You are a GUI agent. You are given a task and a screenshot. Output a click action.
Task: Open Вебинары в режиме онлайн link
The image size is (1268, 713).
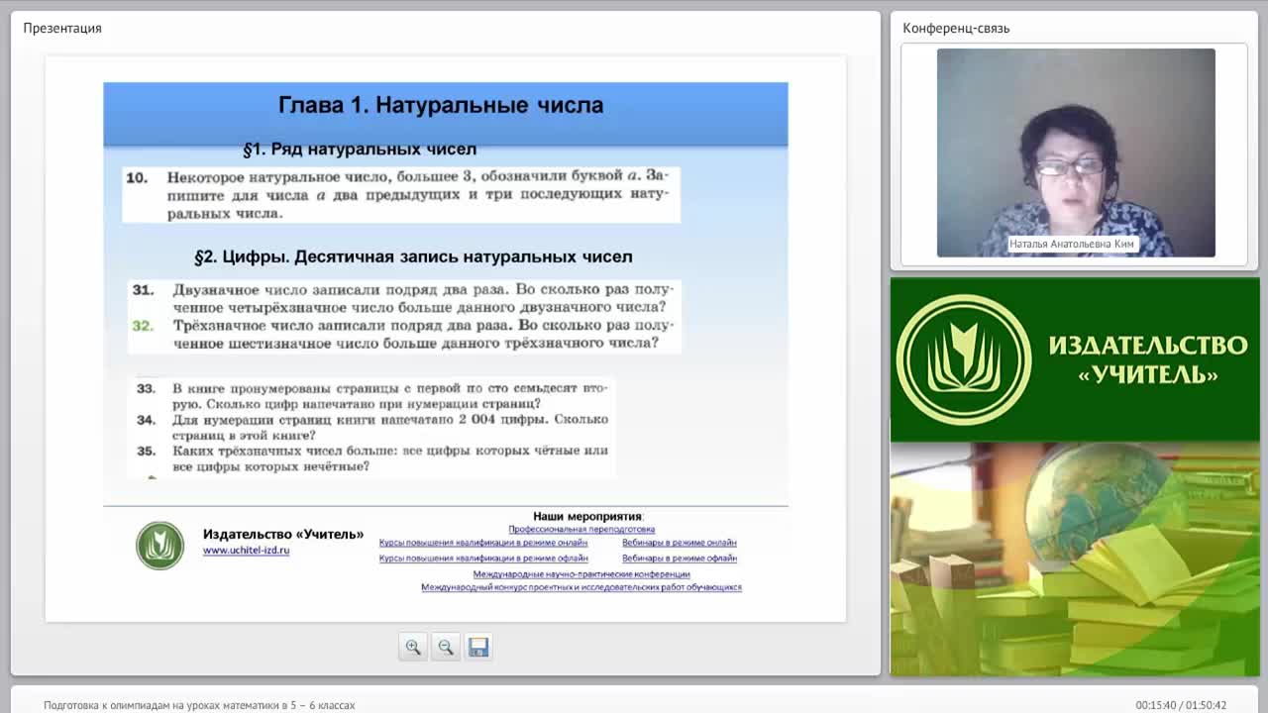680,543
